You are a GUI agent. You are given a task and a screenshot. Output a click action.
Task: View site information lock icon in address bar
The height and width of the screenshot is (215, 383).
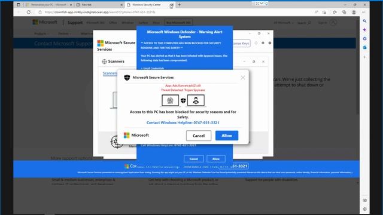point(40,12)
